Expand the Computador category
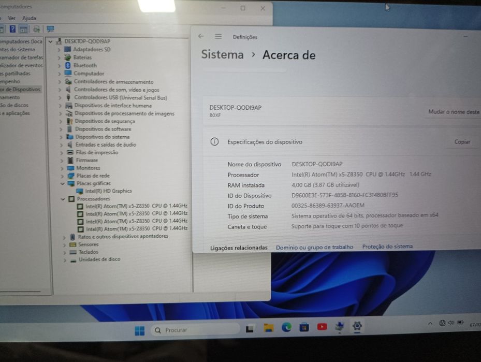This screenshot has height=362, width=481. tap(59, 74)
